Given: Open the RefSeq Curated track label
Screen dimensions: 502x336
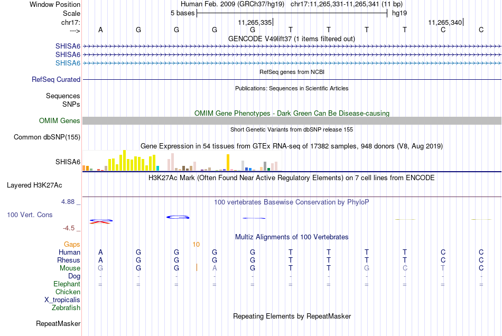Looking at the screenshot, I should click(55, 79).
